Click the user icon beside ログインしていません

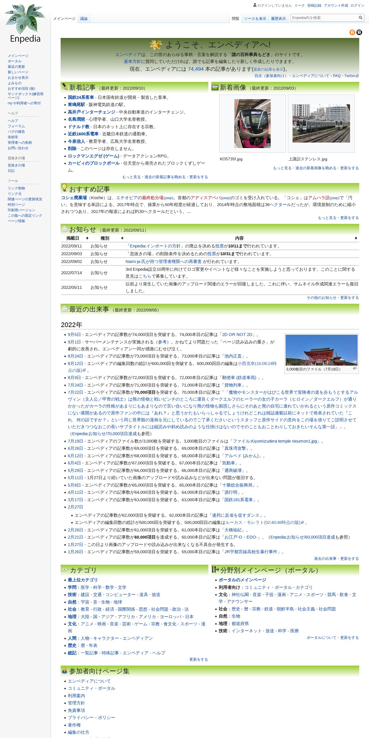(255, 5)
